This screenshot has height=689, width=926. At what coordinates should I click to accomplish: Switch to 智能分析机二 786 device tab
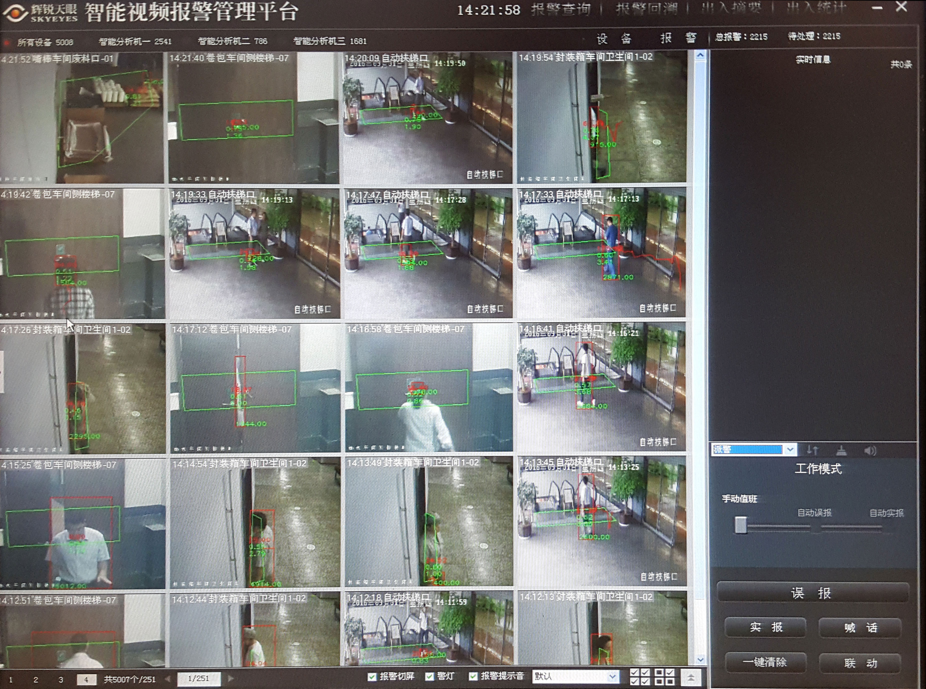(232, 41)
